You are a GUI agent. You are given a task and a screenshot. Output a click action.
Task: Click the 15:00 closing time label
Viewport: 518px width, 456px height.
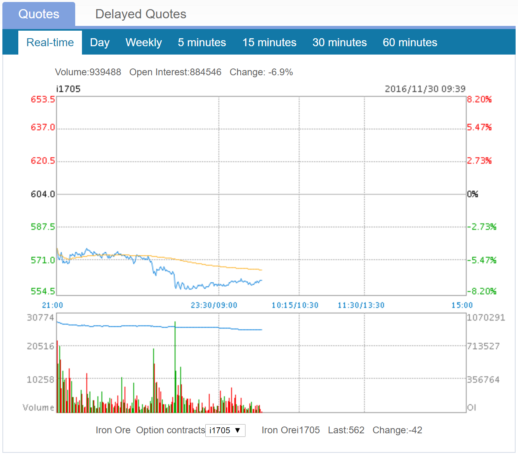(x=462, y=305)
